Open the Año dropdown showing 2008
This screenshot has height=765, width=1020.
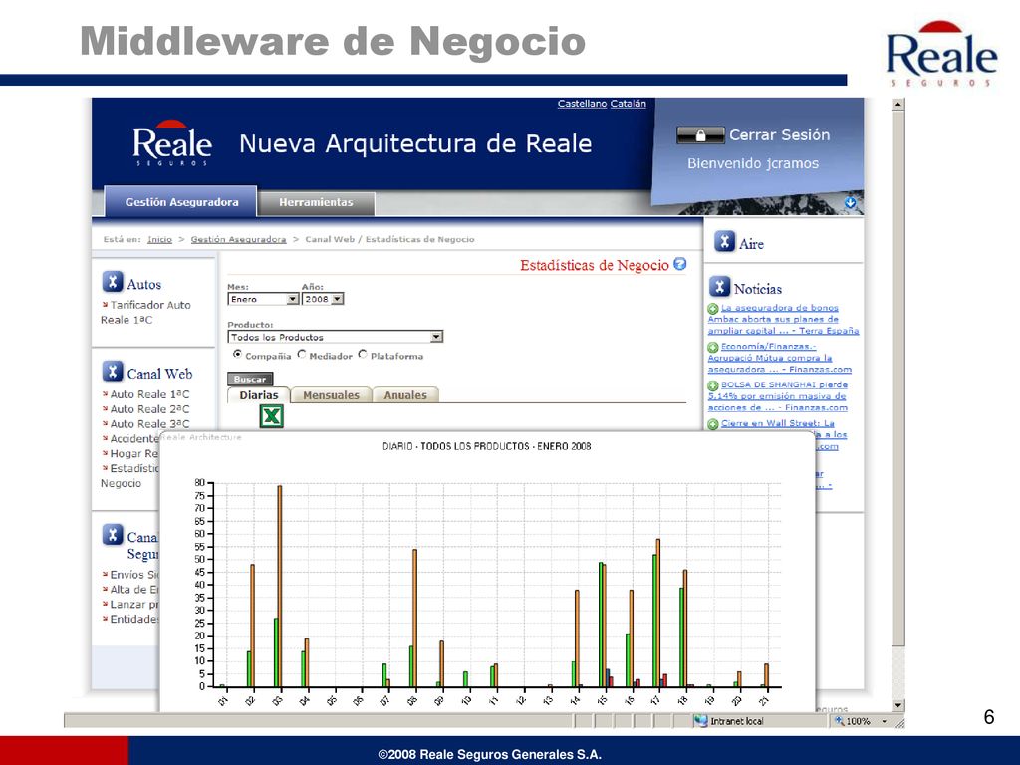click(x=322, y=299)
